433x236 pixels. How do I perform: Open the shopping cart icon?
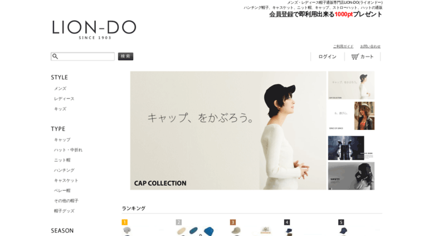pyautogui.click(x=355, y=57)
